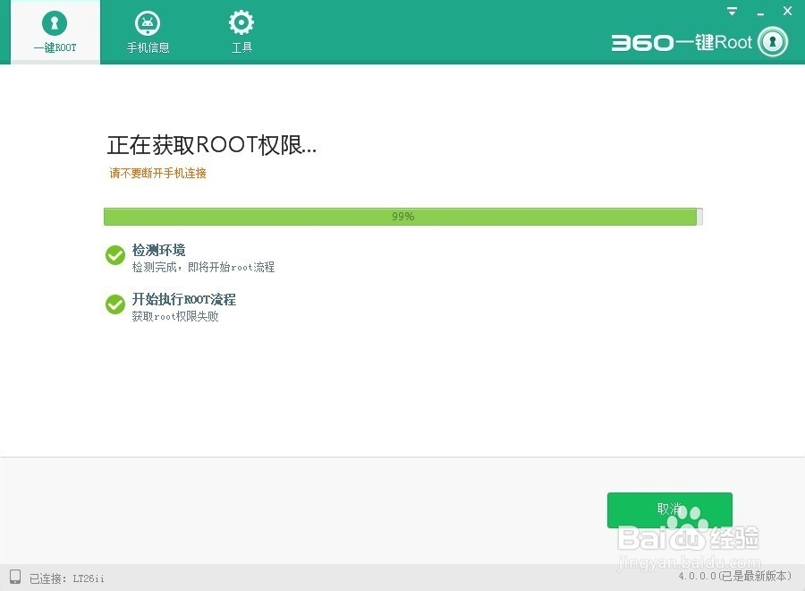The image size is (805, 591).
Task: Click the 取消 button
Action: click(669, 510)
